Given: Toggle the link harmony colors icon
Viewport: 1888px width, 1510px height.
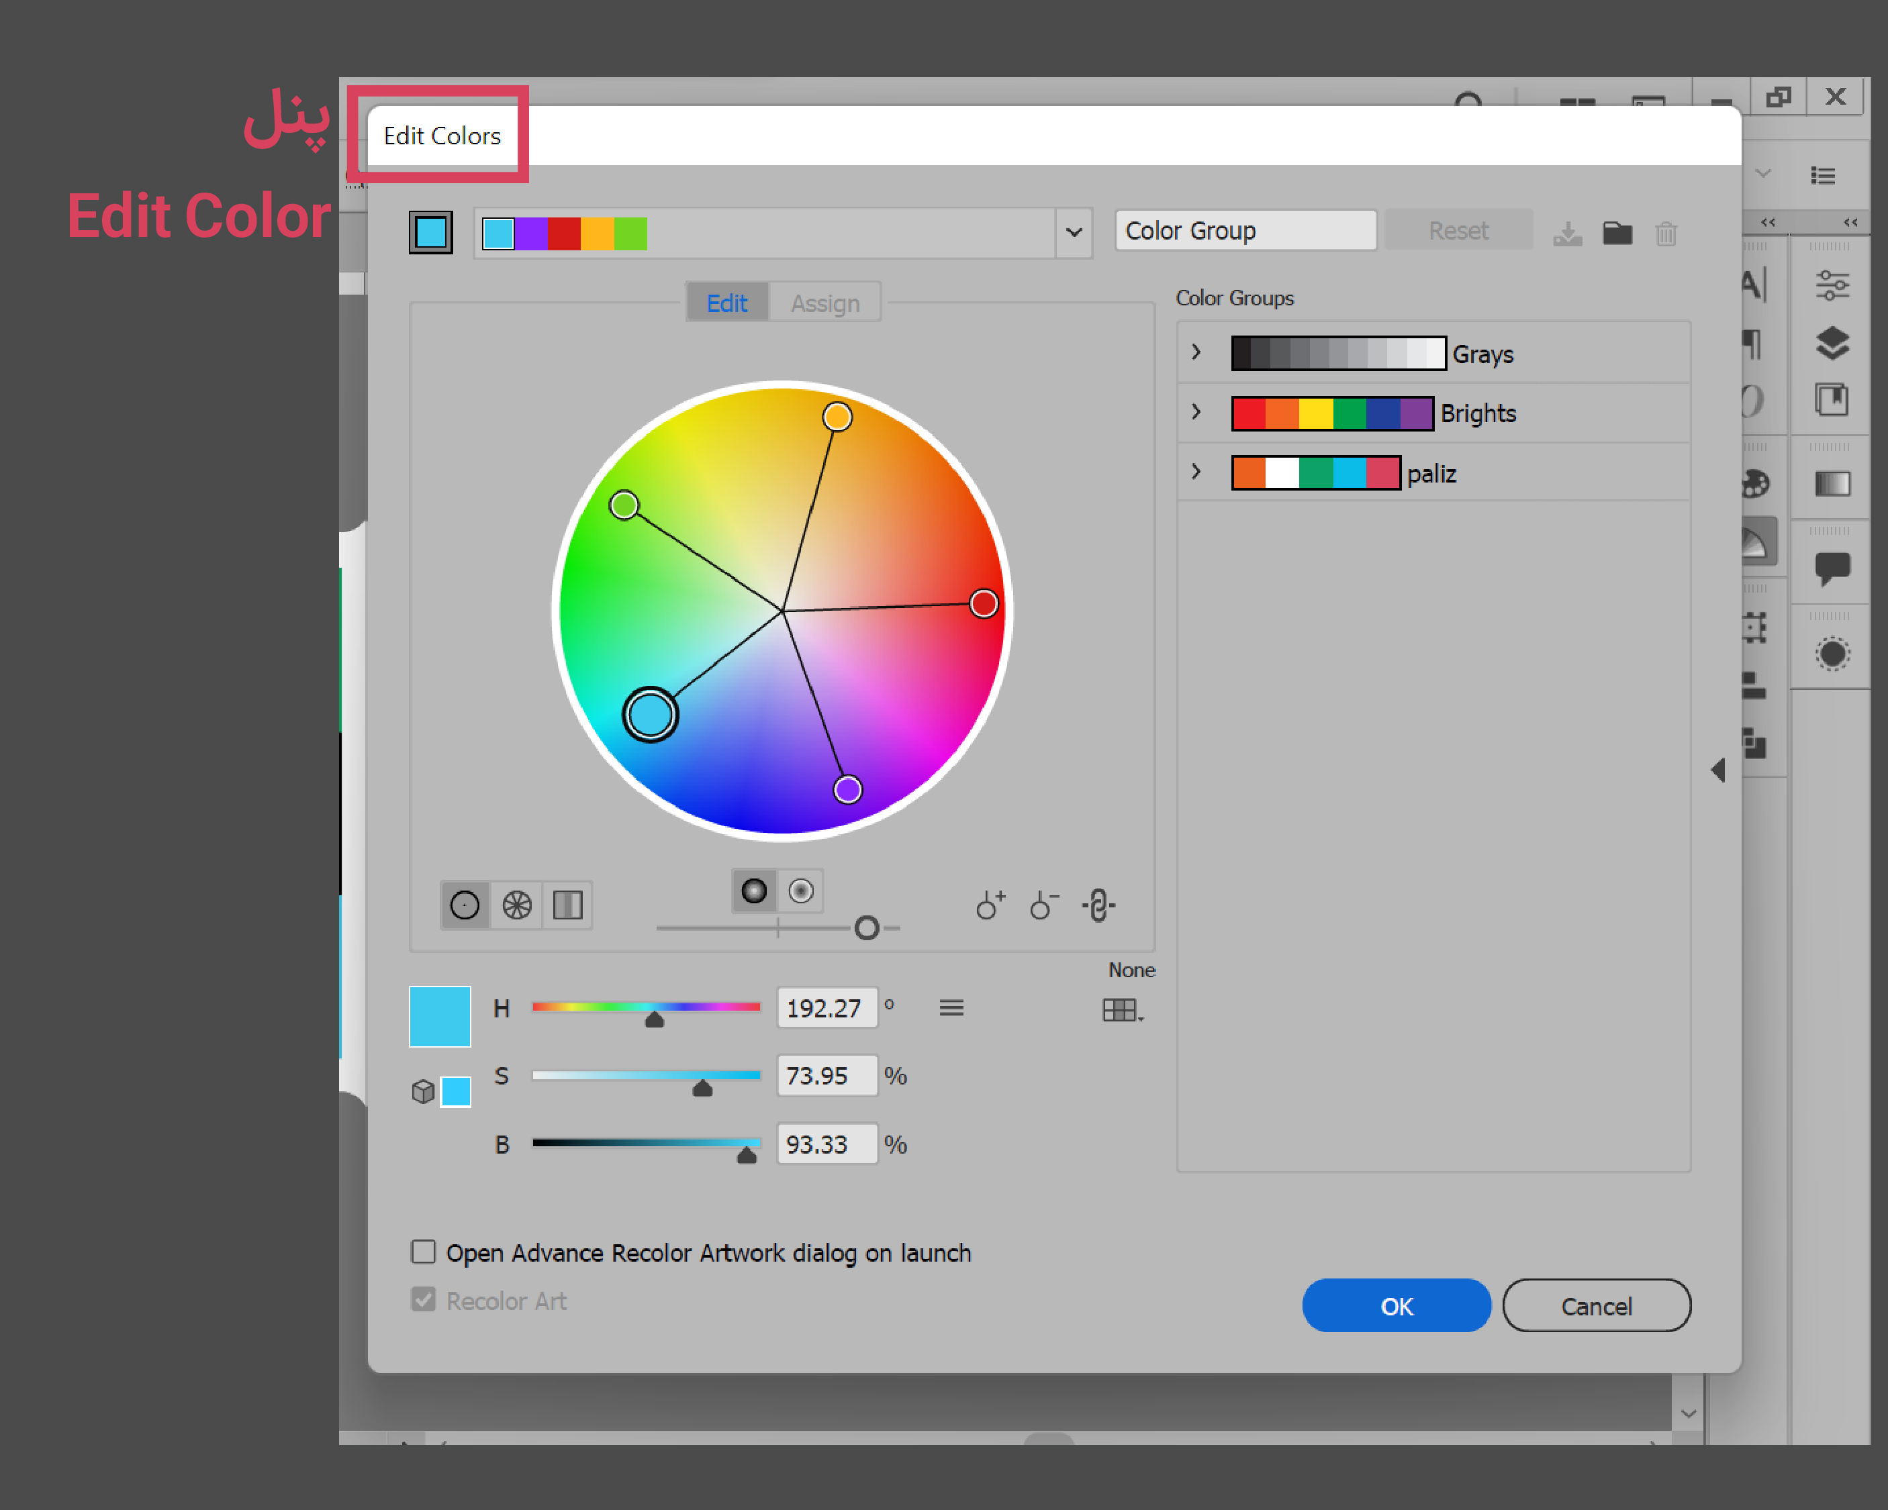Looking at the screenshot, I should point(1098,905).
